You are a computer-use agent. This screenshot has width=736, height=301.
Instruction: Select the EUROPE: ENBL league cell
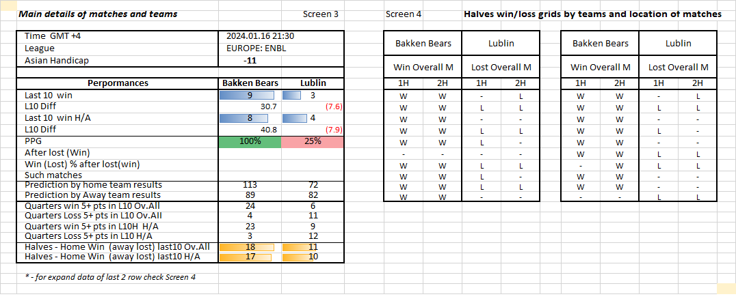tap(257, 48)
